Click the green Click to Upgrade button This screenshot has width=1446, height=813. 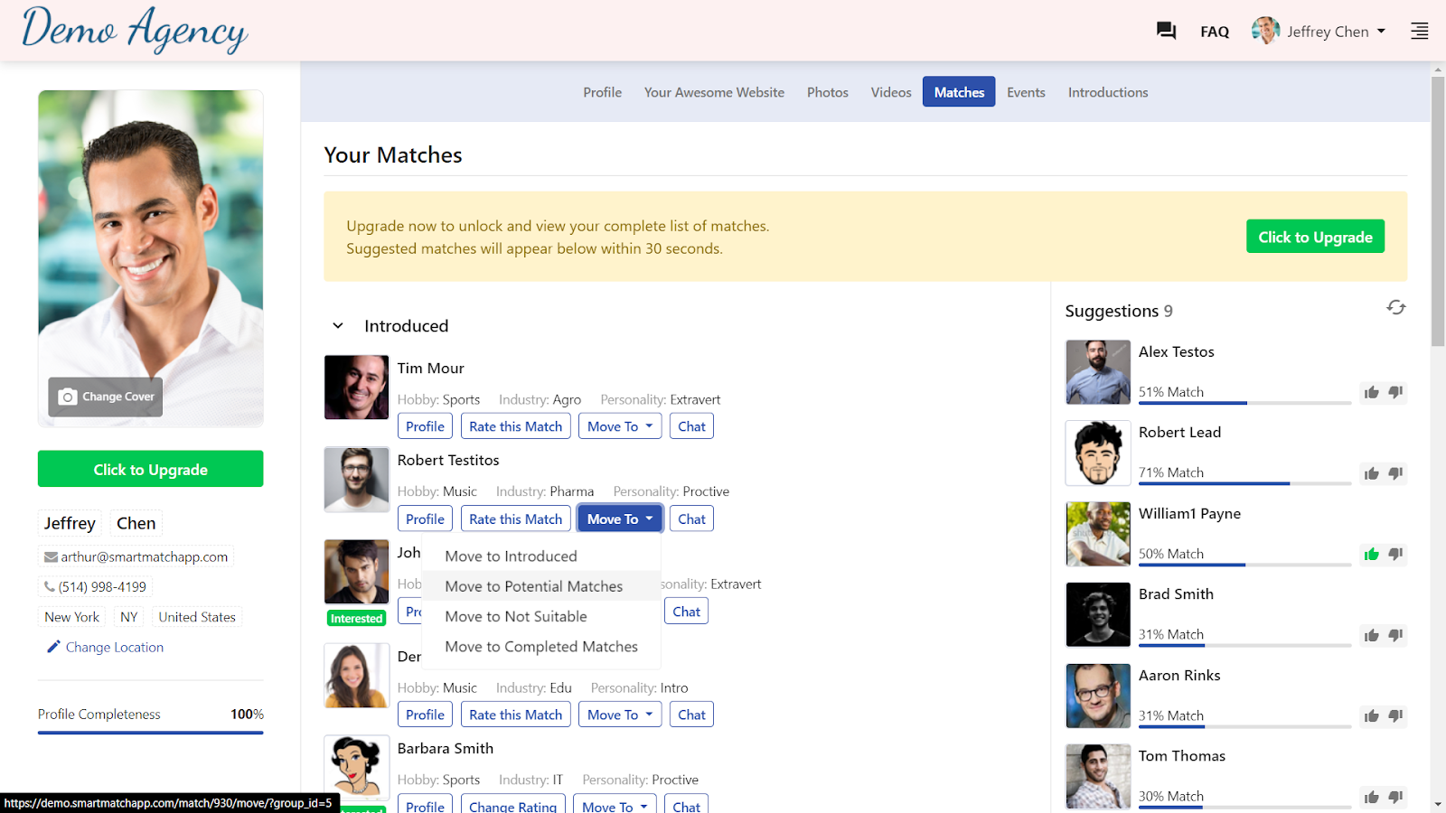pyautogui.click(x=1315, y=236)
